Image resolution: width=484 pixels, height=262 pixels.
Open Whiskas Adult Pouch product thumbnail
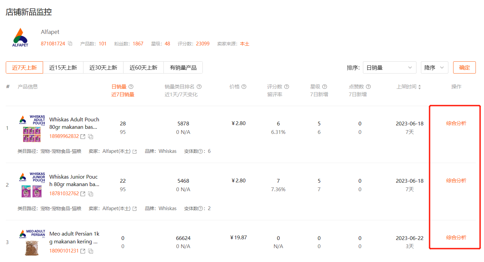(32, 128)
